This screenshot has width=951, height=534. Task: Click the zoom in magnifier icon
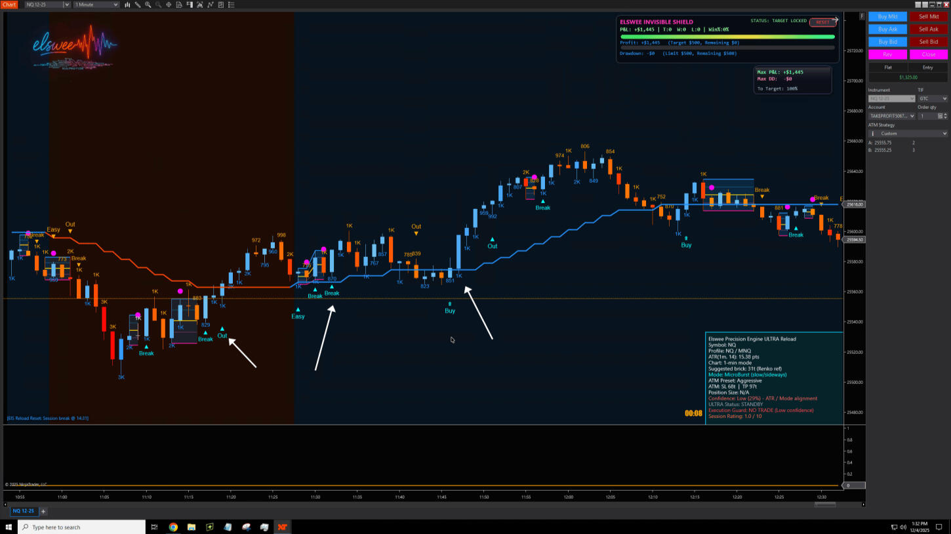148,5
